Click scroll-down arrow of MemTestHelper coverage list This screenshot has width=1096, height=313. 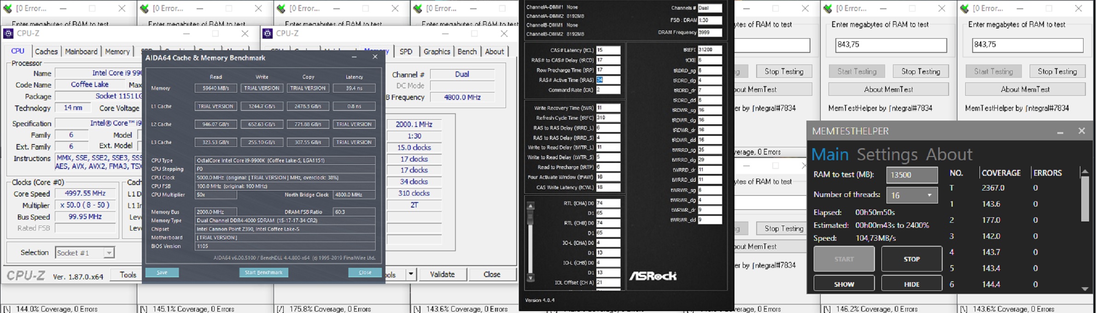point(1085,289)
